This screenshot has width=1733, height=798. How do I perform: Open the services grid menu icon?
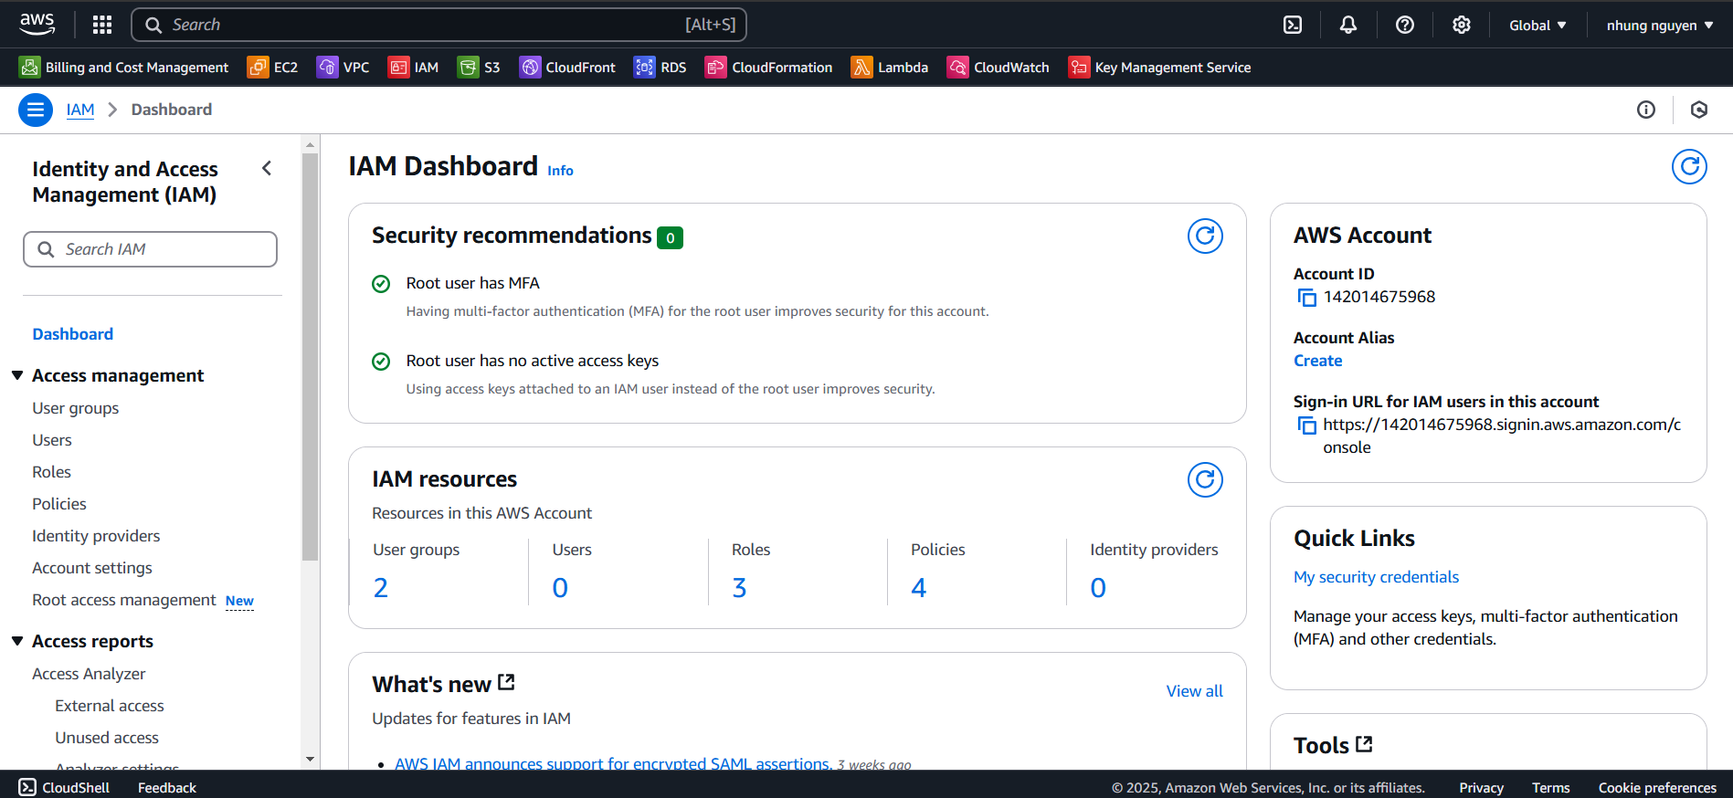point(102,25)
